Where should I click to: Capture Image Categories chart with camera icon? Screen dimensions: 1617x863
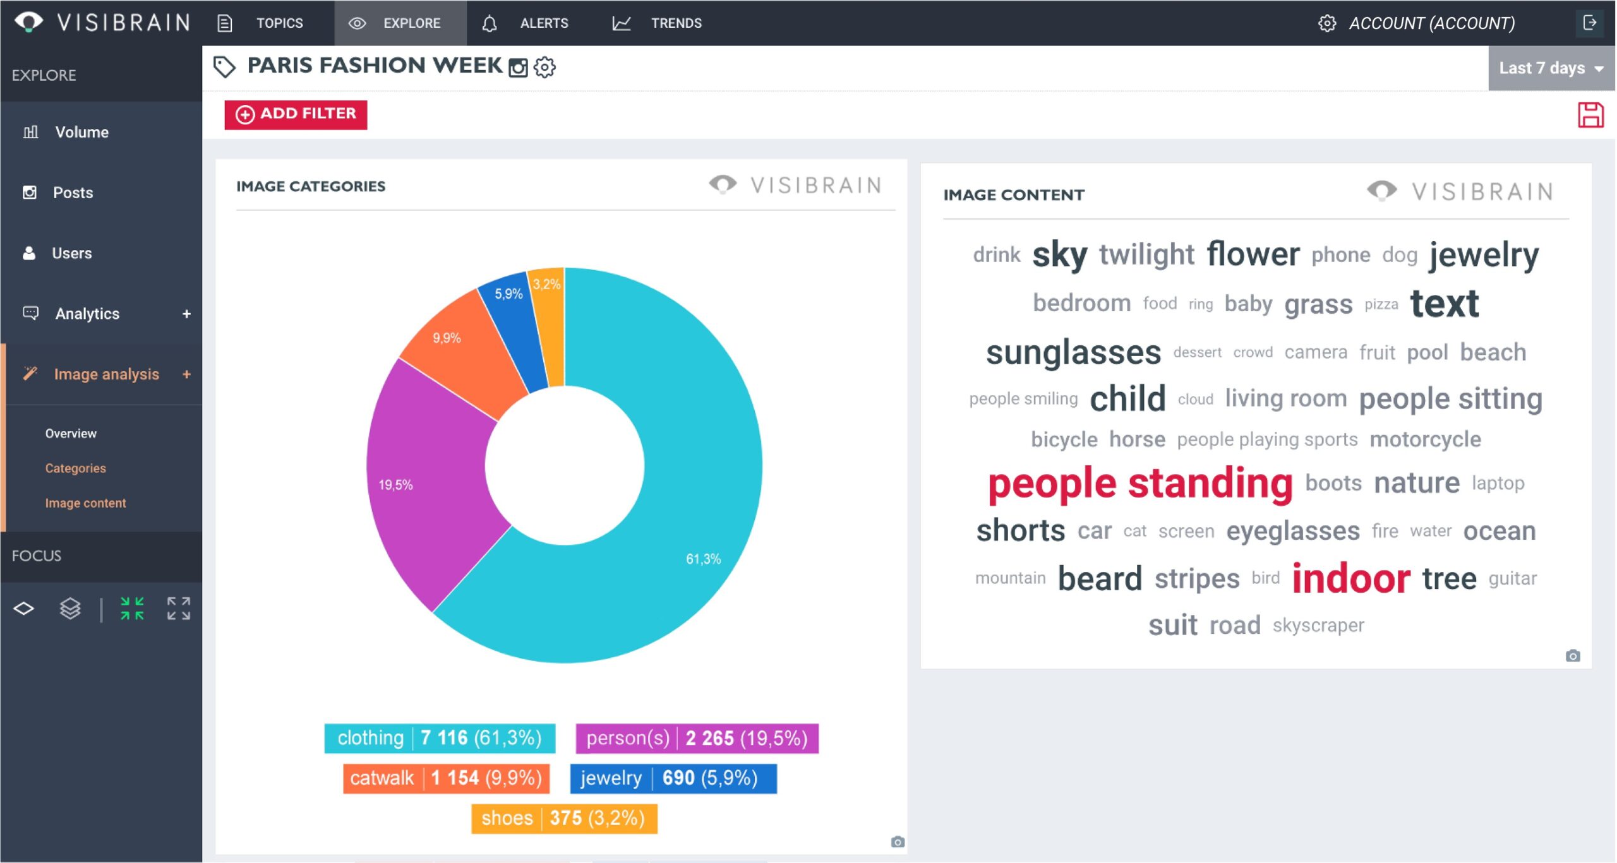(898, 842)
